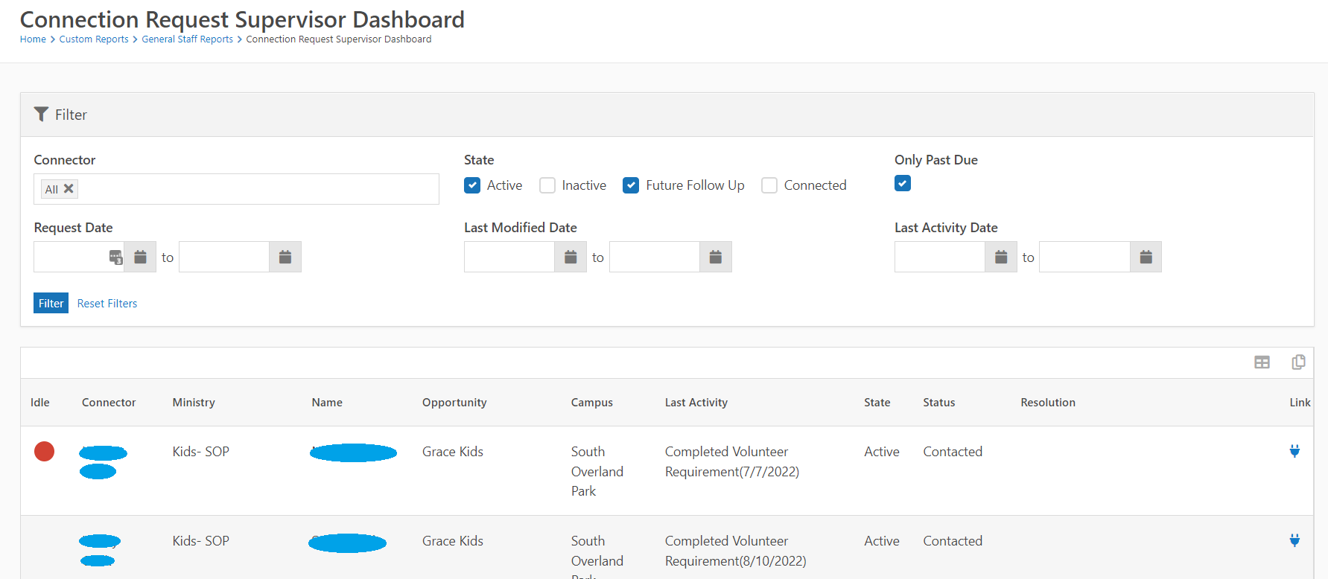Sort by Resolution column header
Screen dimensions: 1328x579
[1048, 403]
